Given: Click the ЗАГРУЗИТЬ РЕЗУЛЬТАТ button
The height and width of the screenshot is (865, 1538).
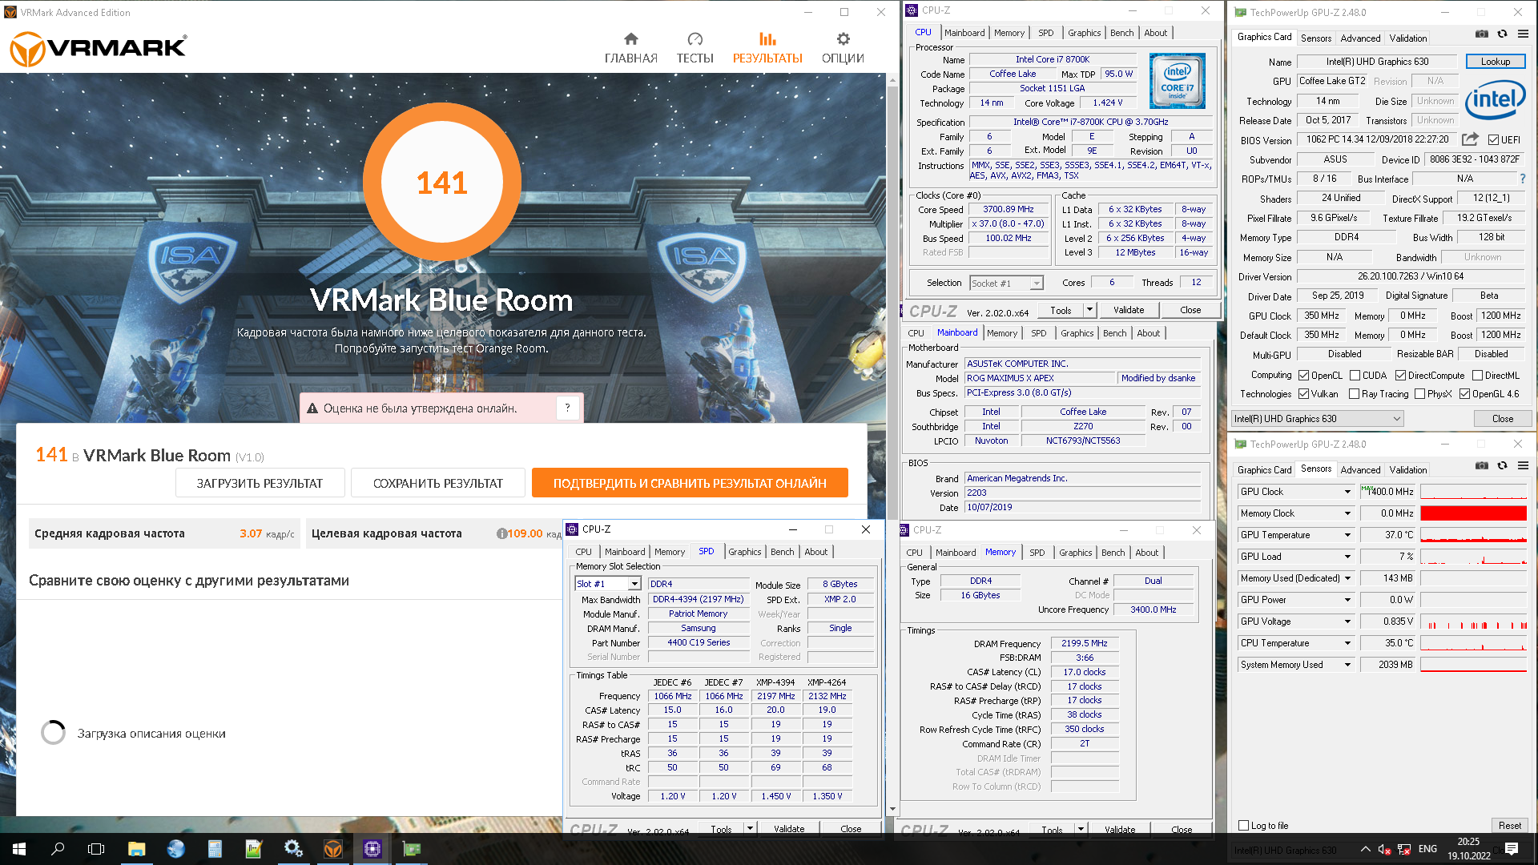Looking at the screenshot, I should click(260, 483).
